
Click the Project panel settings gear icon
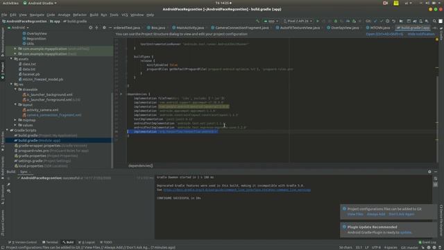104,28
